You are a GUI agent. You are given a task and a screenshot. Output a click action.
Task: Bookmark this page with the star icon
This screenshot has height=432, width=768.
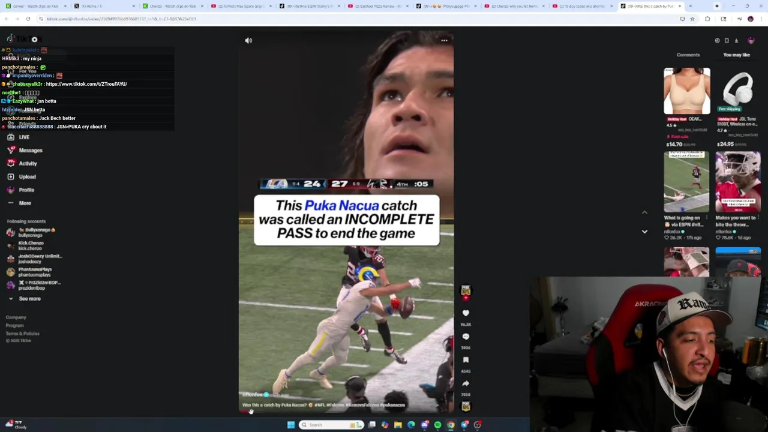tap(692, 19)
